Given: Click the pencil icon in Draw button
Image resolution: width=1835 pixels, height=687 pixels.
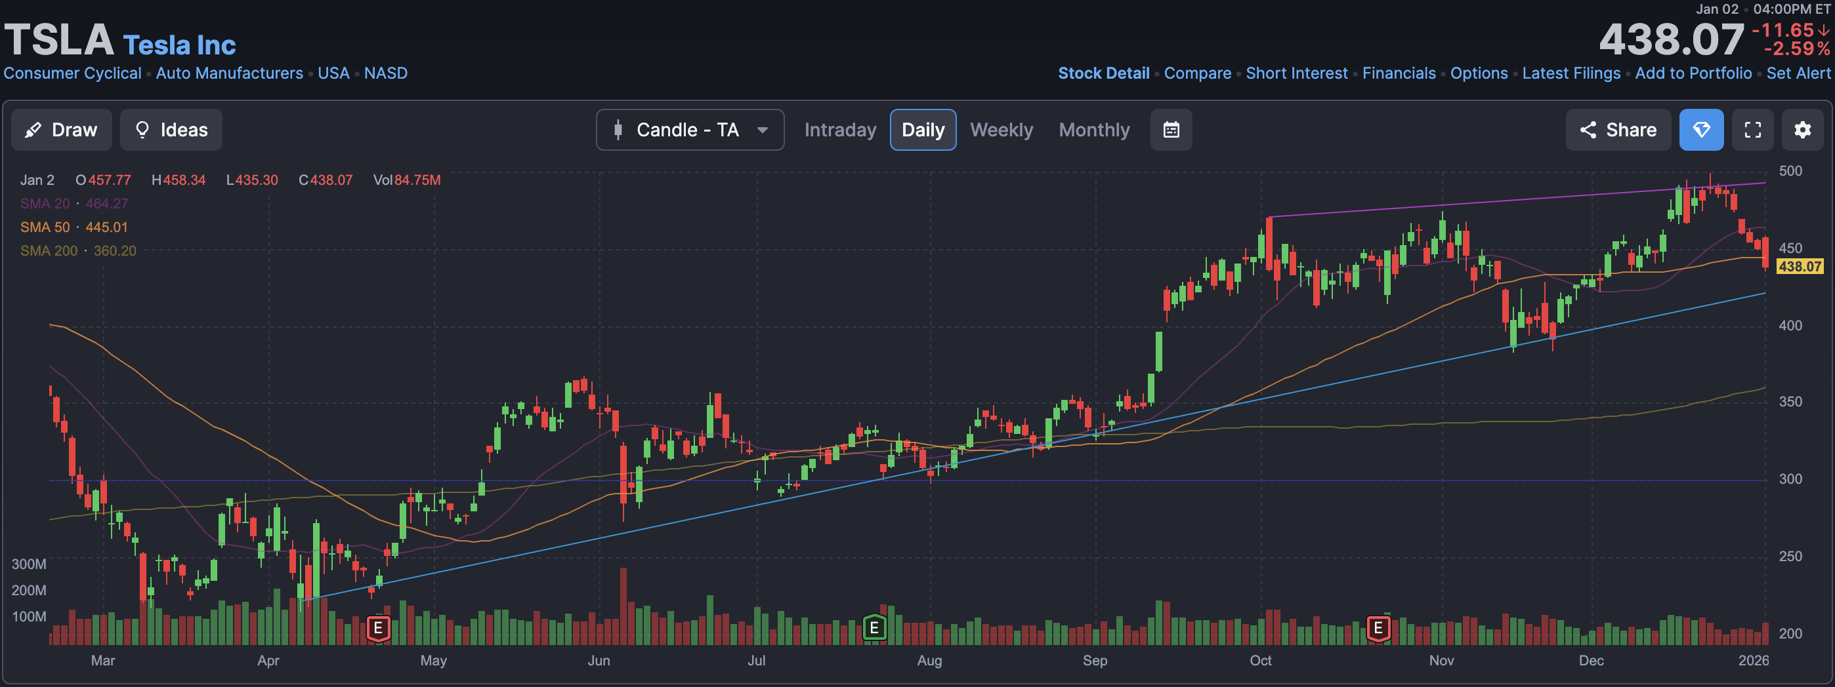Looking at the screenshot, I should 33,130.
